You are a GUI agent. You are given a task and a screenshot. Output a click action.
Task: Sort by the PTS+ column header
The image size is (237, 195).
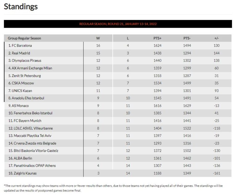click(x=157, y=38)
